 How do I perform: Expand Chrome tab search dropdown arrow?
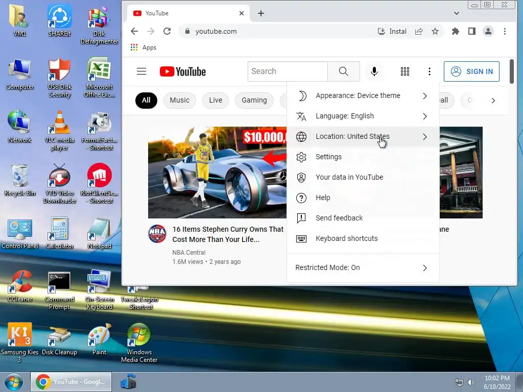click(457, 13)
